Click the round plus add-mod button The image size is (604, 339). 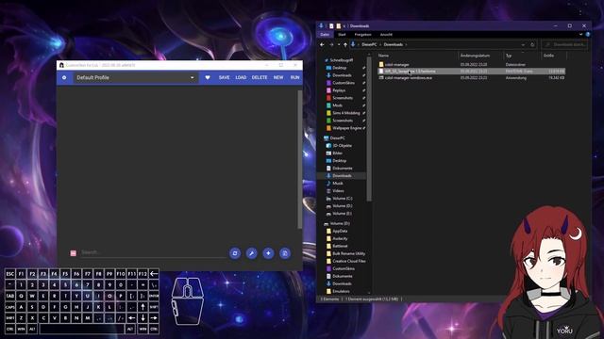pyautogui.click(x=268, y=253)
